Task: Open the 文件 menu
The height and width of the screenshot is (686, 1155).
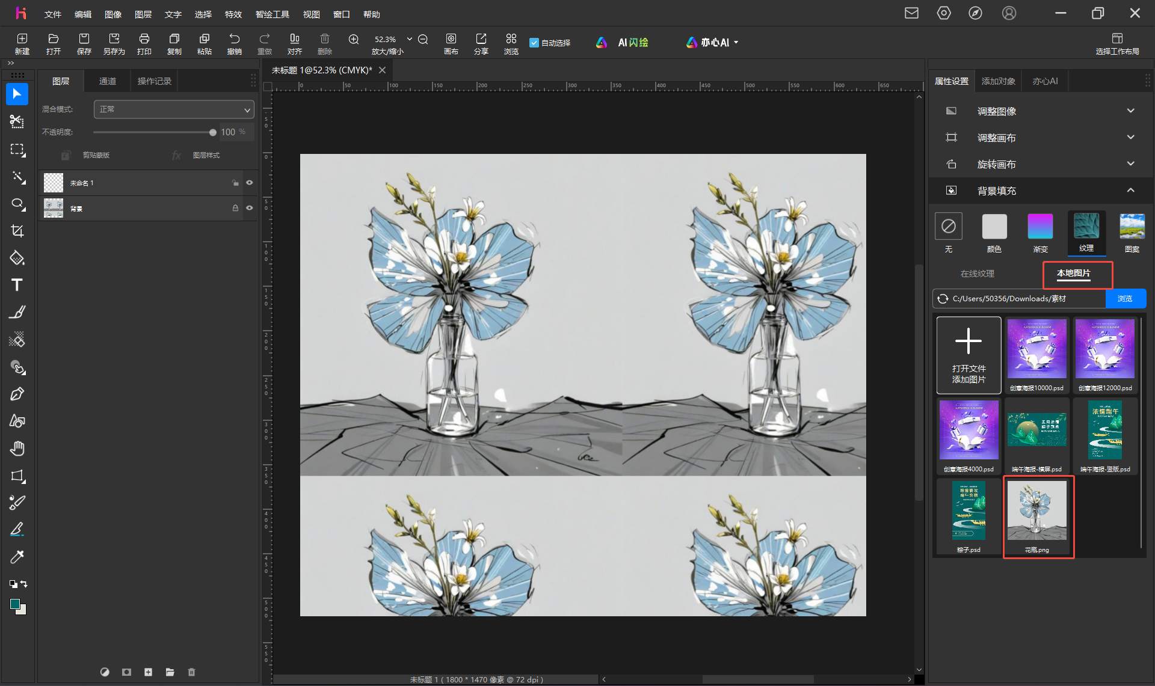Action: pos(53,14)
